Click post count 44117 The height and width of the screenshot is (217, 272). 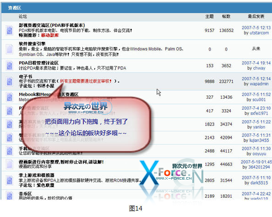click(226, 151)
